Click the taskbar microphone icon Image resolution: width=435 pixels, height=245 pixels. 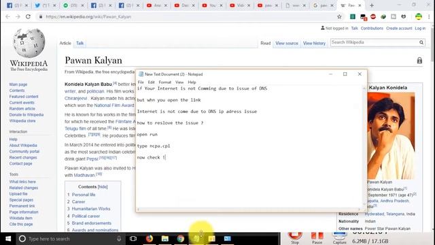(x=119, y=239)
